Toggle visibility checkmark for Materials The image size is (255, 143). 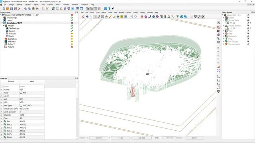[248, 36]
